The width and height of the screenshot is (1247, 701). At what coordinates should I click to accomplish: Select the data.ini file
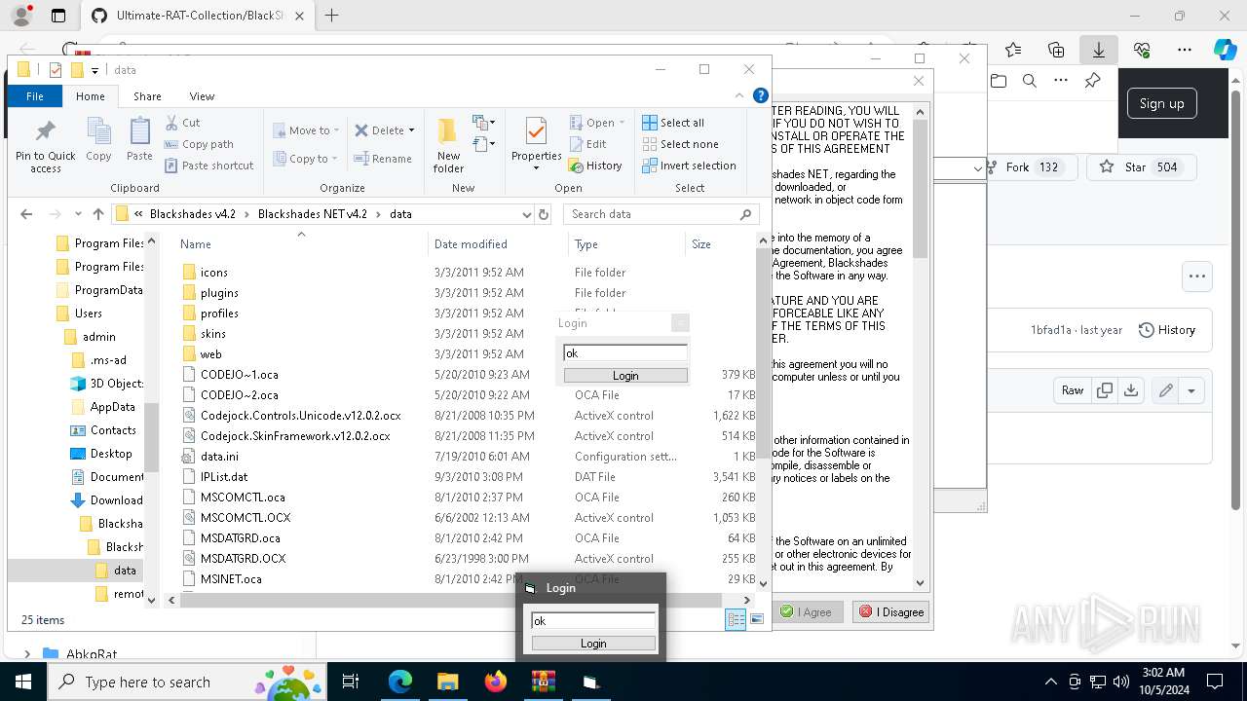click(x=219, y=457)
